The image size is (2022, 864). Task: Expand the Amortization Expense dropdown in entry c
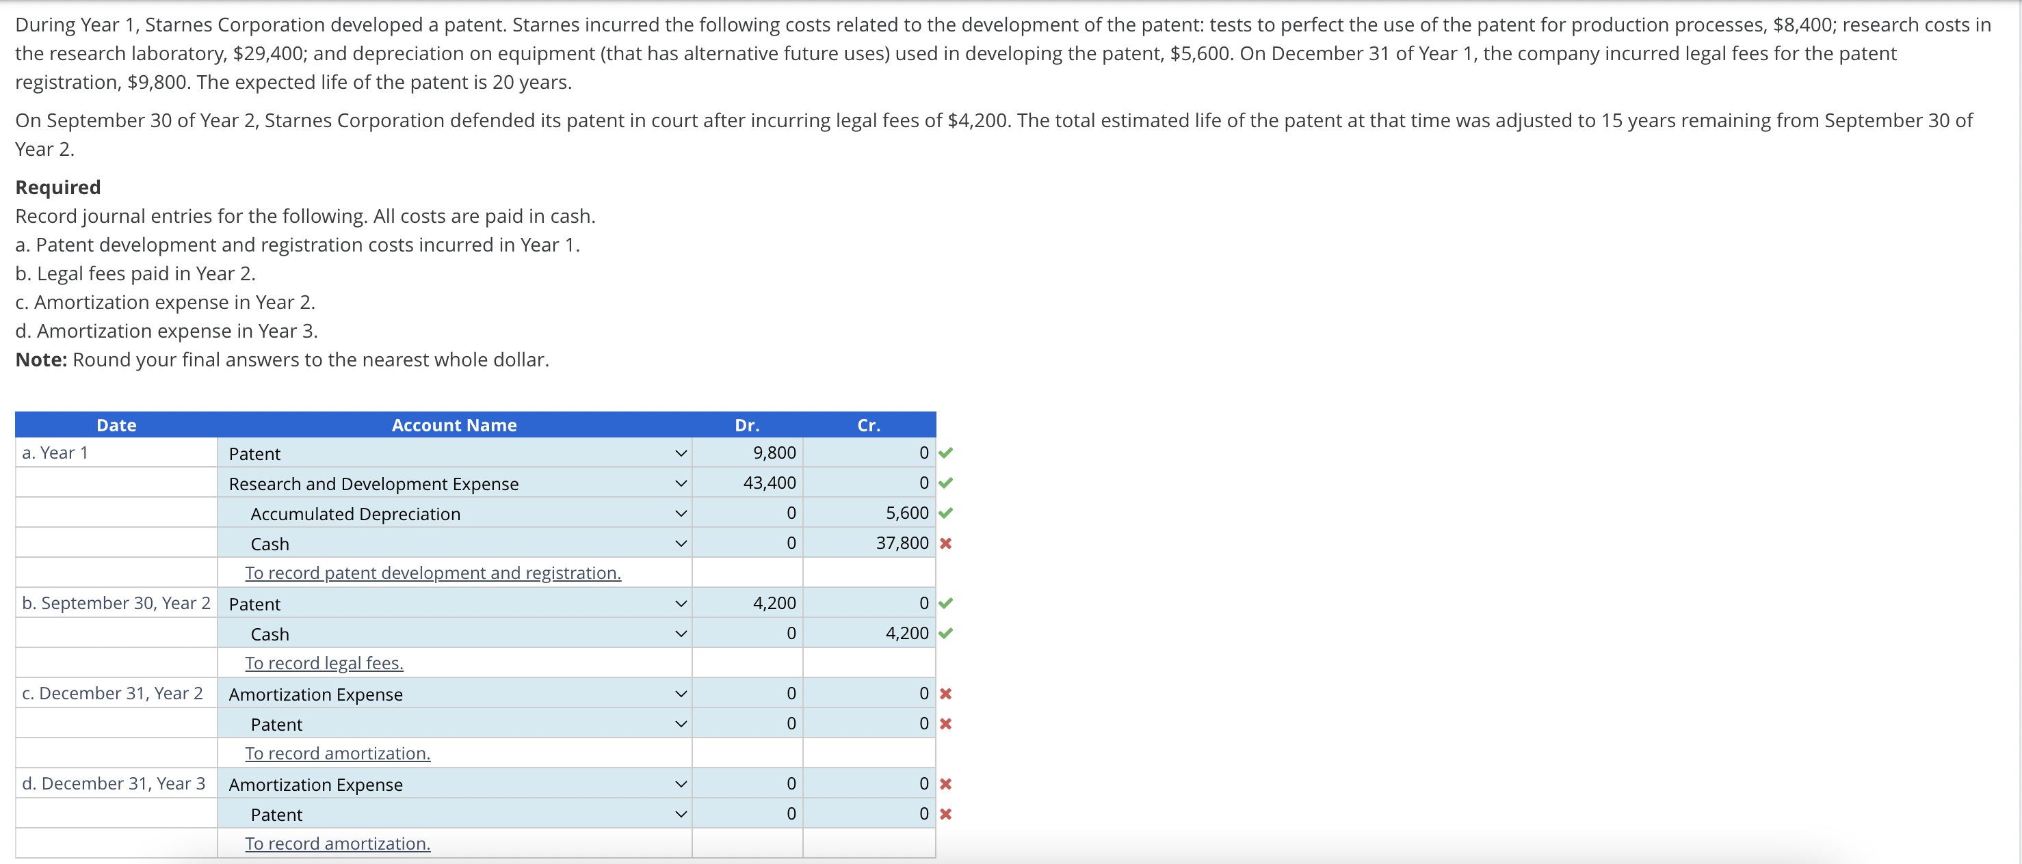click(680, 693)
